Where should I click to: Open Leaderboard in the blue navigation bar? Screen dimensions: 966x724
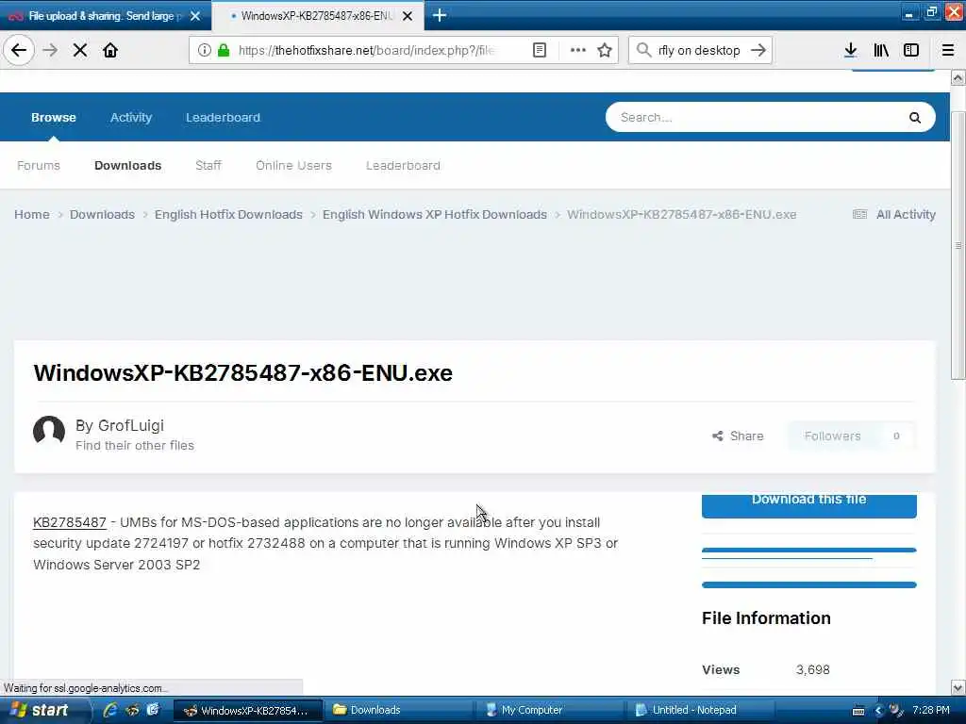pos(223,117)
